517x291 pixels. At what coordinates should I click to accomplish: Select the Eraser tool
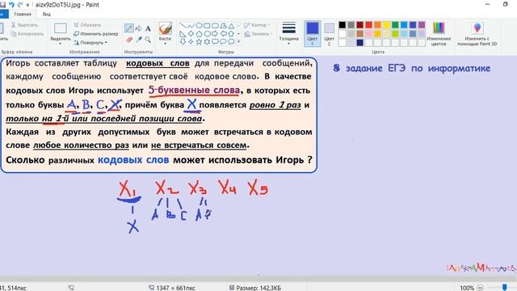(x=129, y=40)
